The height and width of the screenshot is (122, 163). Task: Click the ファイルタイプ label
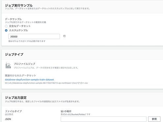(x=13, y=111)
